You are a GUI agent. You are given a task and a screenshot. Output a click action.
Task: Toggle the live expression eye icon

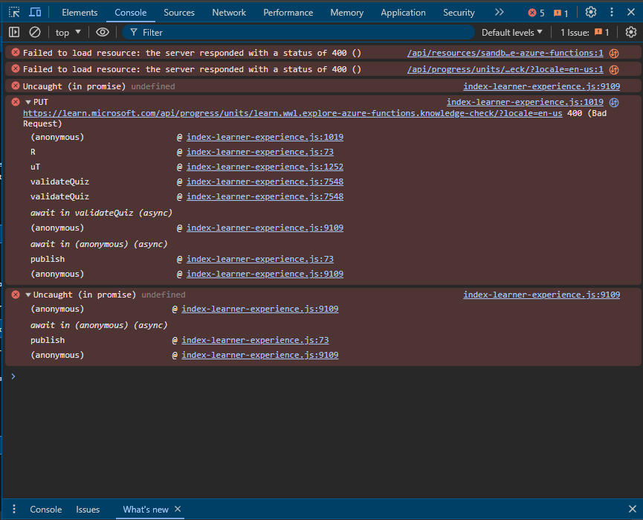[x=103, y=32]
